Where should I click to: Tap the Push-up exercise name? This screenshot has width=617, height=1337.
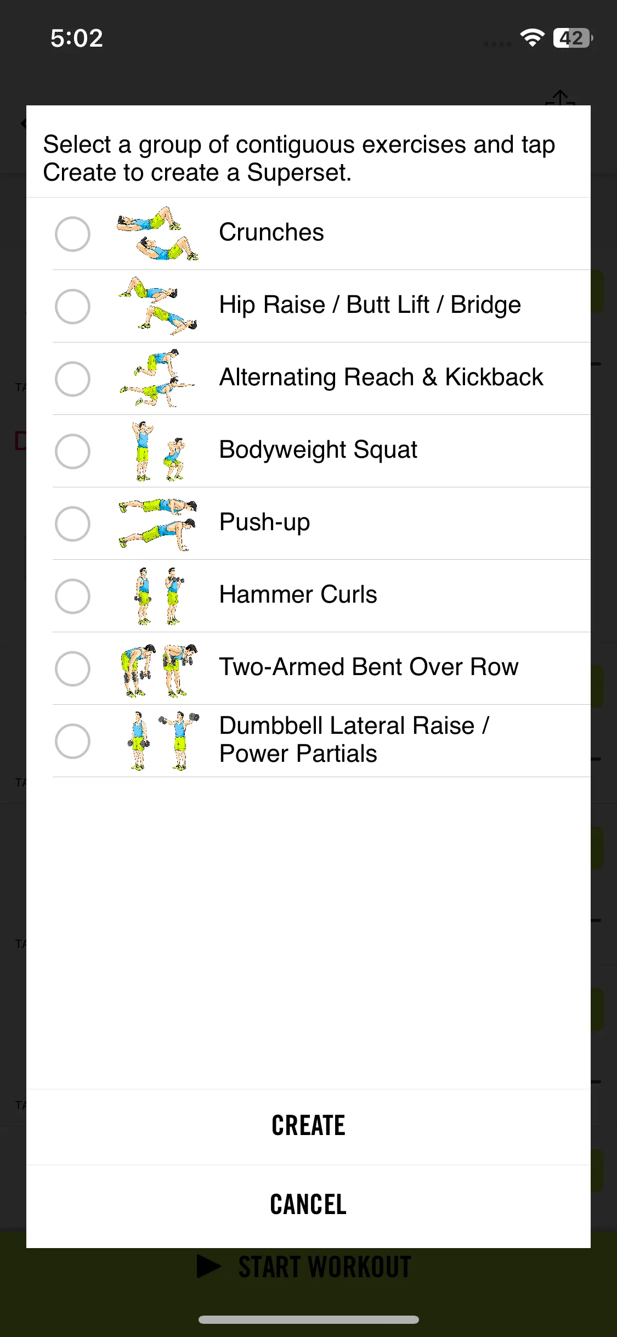(265, 523)
